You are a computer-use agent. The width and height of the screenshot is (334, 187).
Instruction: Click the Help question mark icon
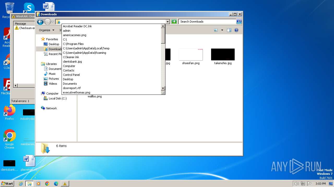pyautogui.click(x=236, y=30)
